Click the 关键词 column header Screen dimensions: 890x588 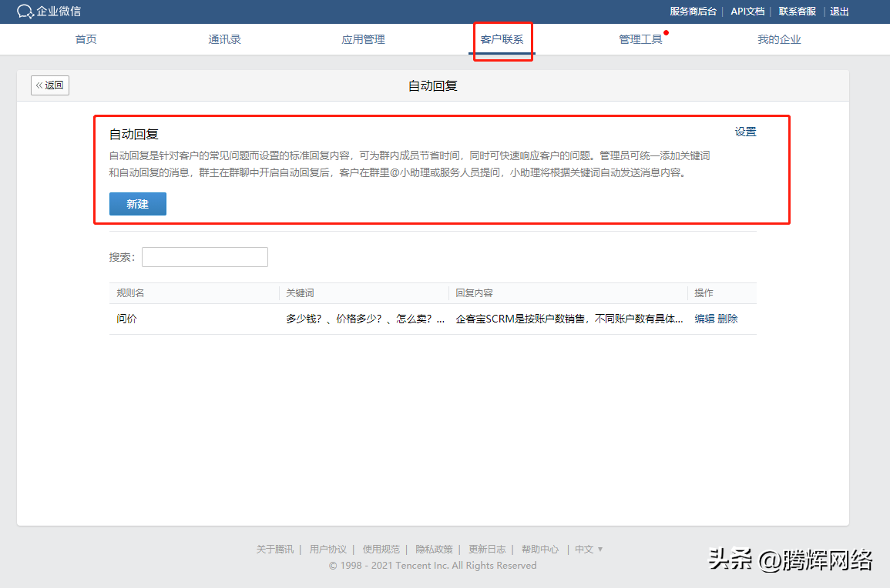coord(300,293)
